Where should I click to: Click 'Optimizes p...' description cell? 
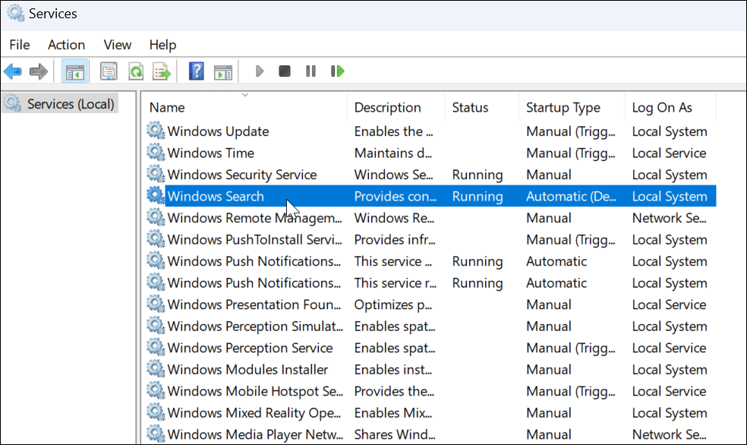[393, 305]
